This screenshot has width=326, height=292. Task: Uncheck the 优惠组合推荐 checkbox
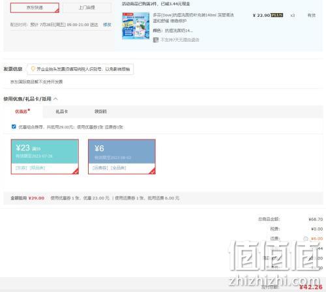[x=14, y=126]
